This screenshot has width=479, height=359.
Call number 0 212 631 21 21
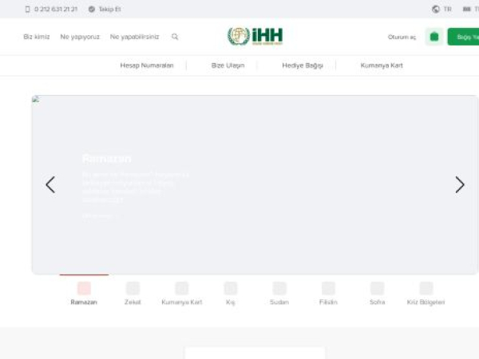click(56, 9)
